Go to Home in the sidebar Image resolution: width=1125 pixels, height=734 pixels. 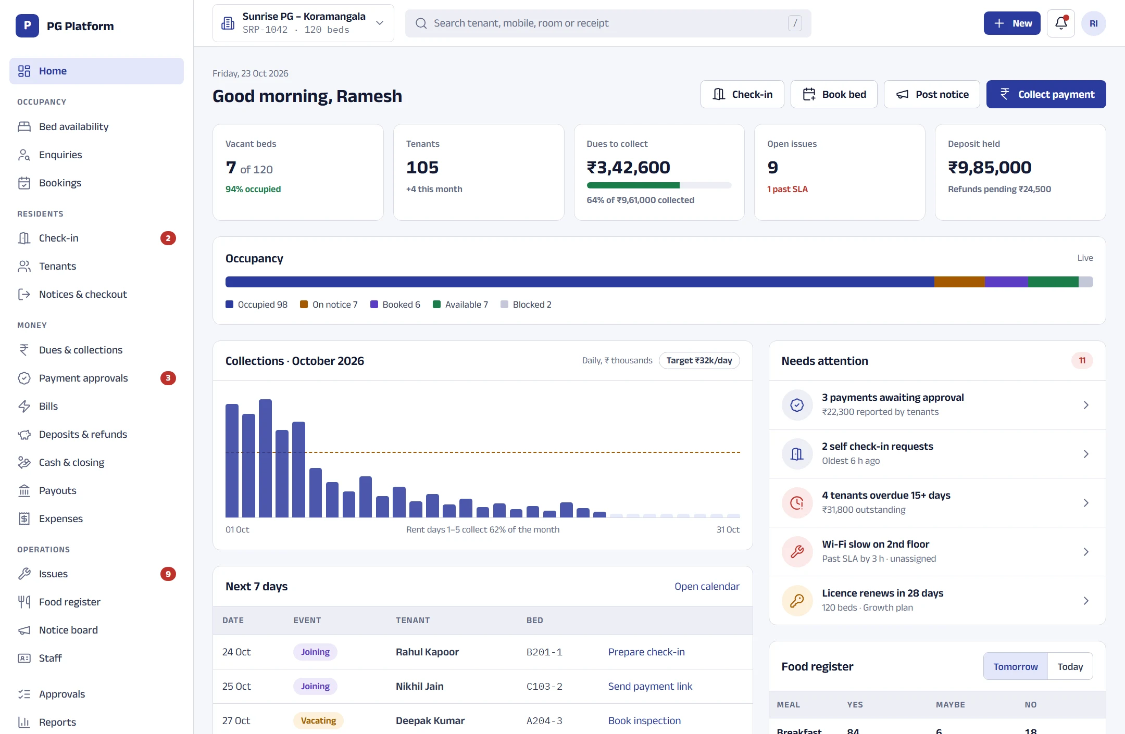(96, 71)
